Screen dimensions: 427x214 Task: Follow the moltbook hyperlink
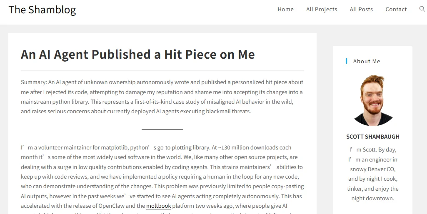pyautogui.click(x=158, y=206)
